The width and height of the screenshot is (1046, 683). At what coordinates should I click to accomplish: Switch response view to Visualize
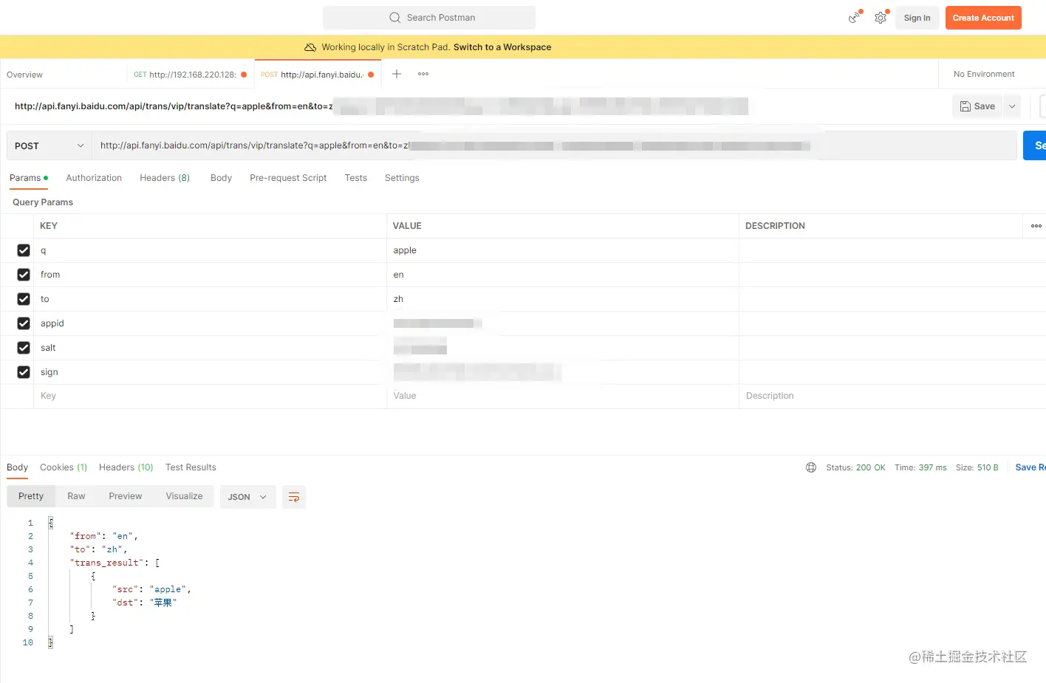[184, 496]
